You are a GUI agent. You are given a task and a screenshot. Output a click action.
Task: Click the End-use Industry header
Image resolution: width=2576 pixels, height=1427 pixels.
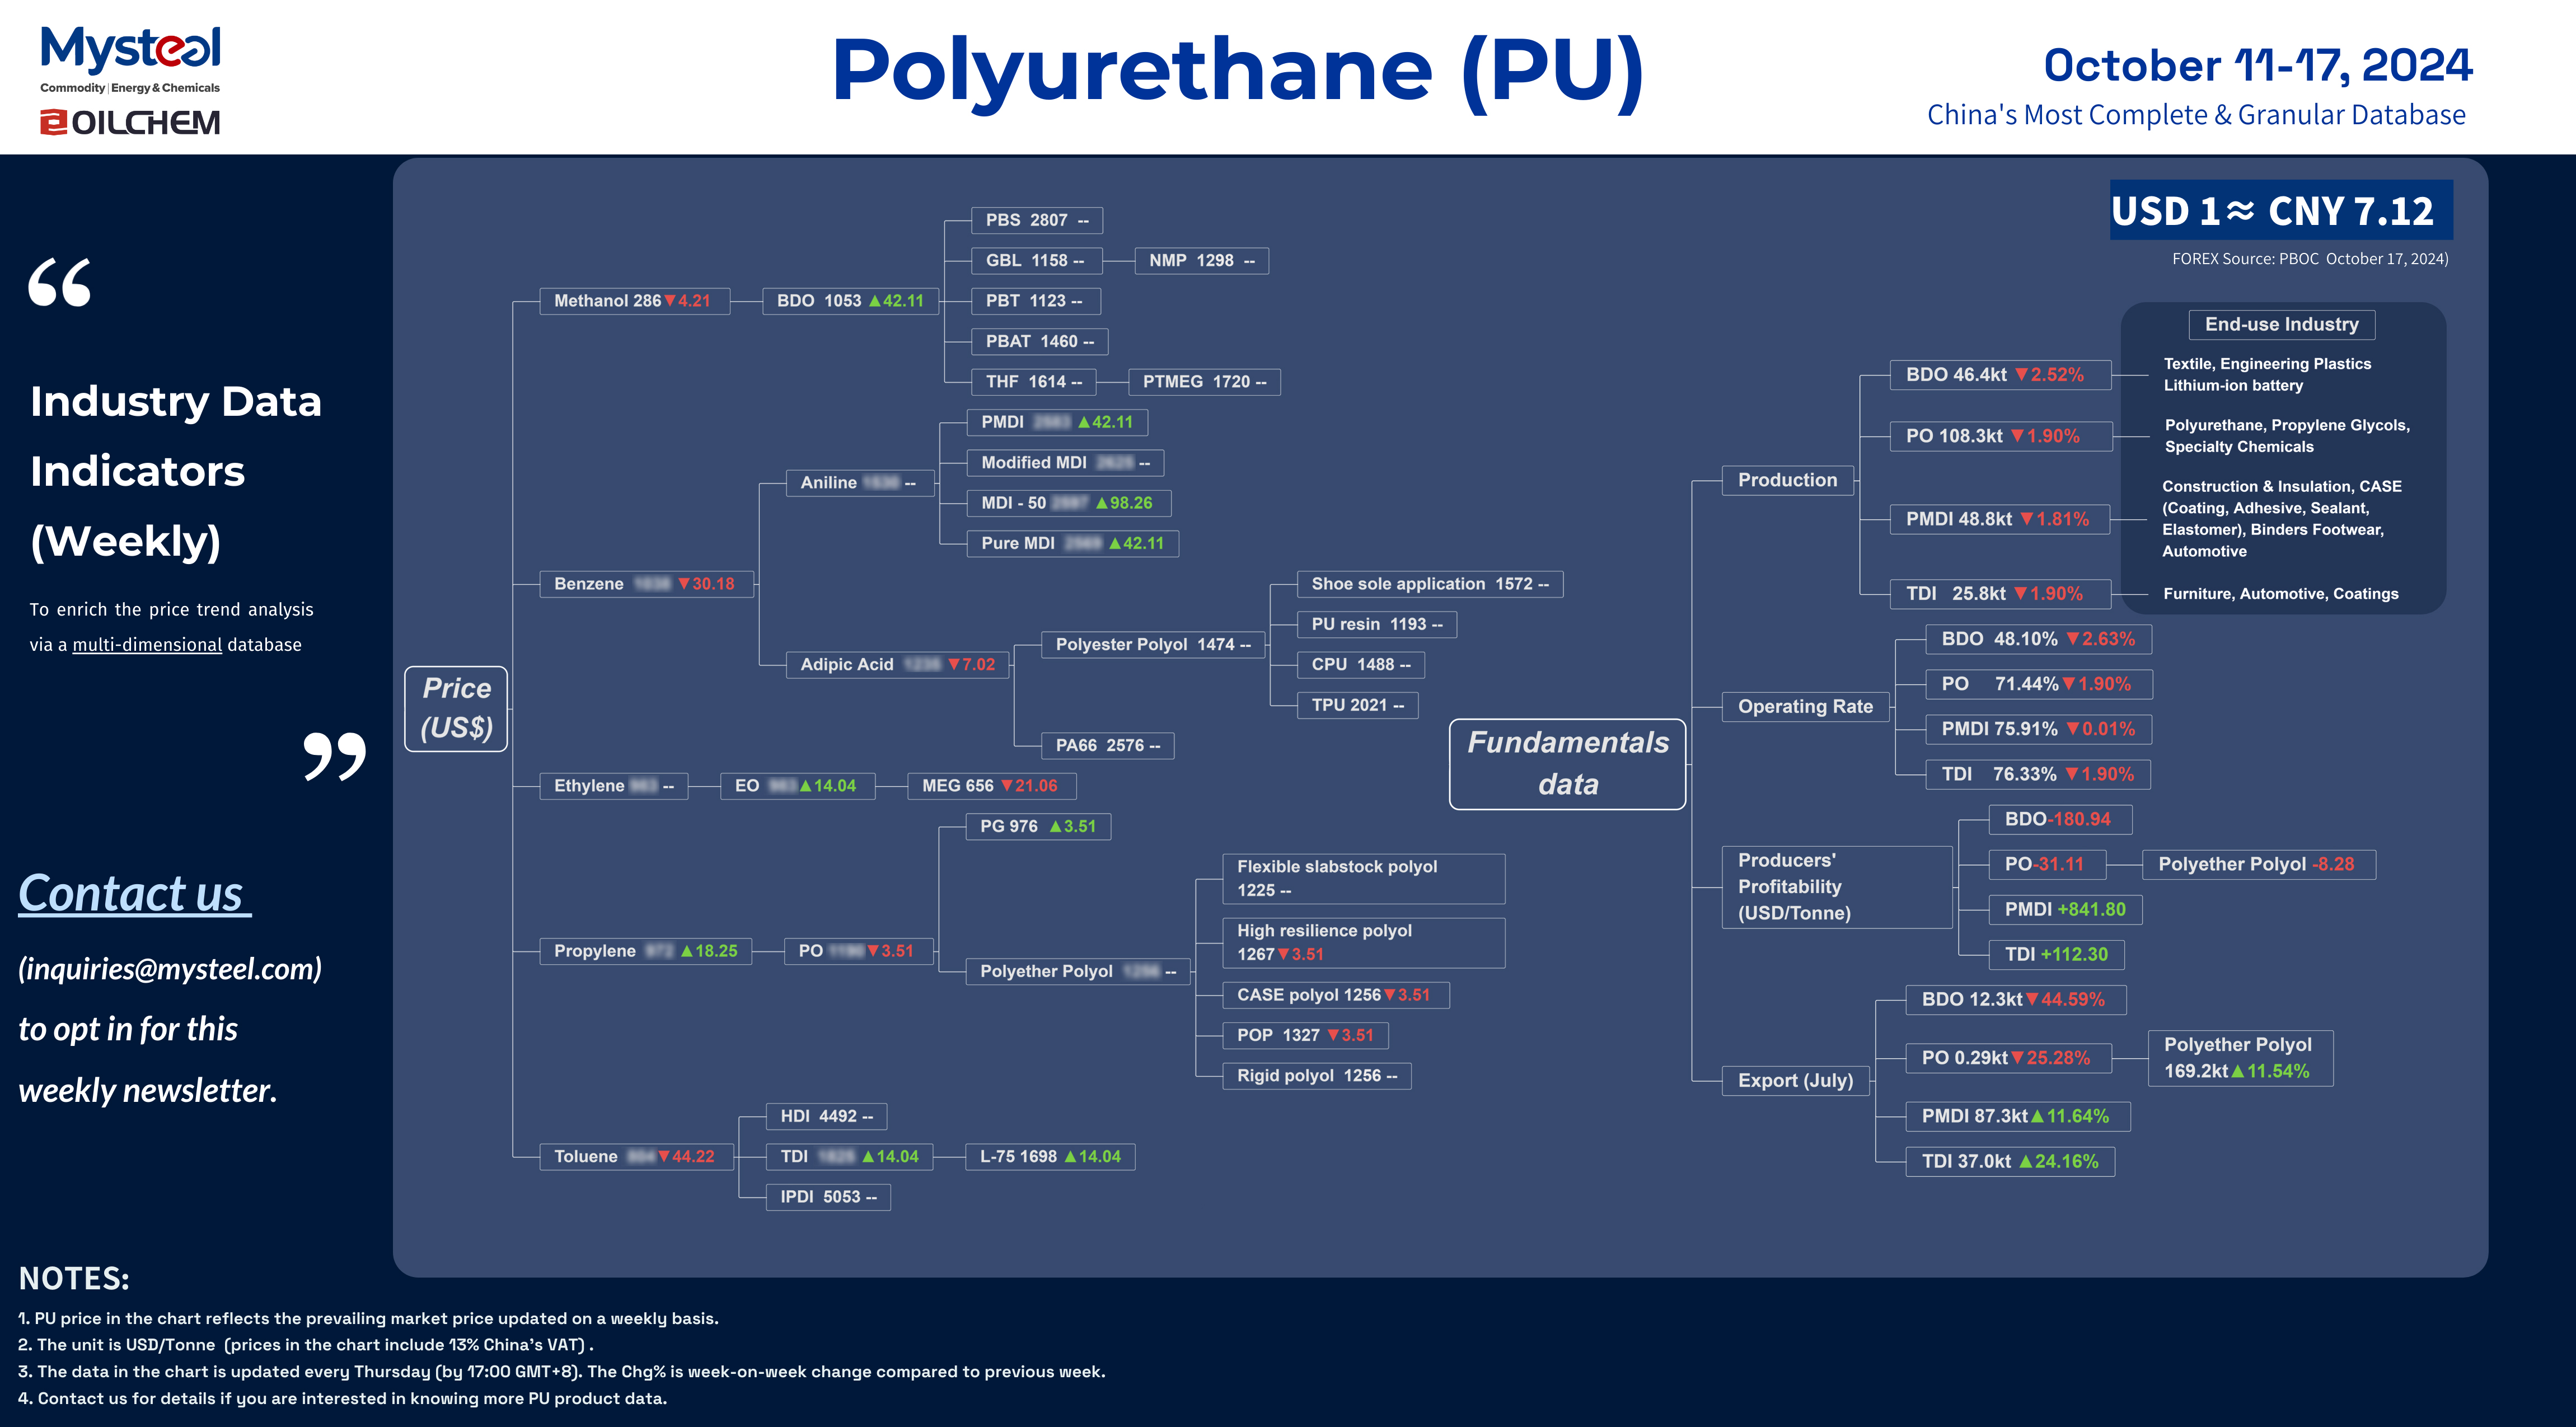point(2282,325)
